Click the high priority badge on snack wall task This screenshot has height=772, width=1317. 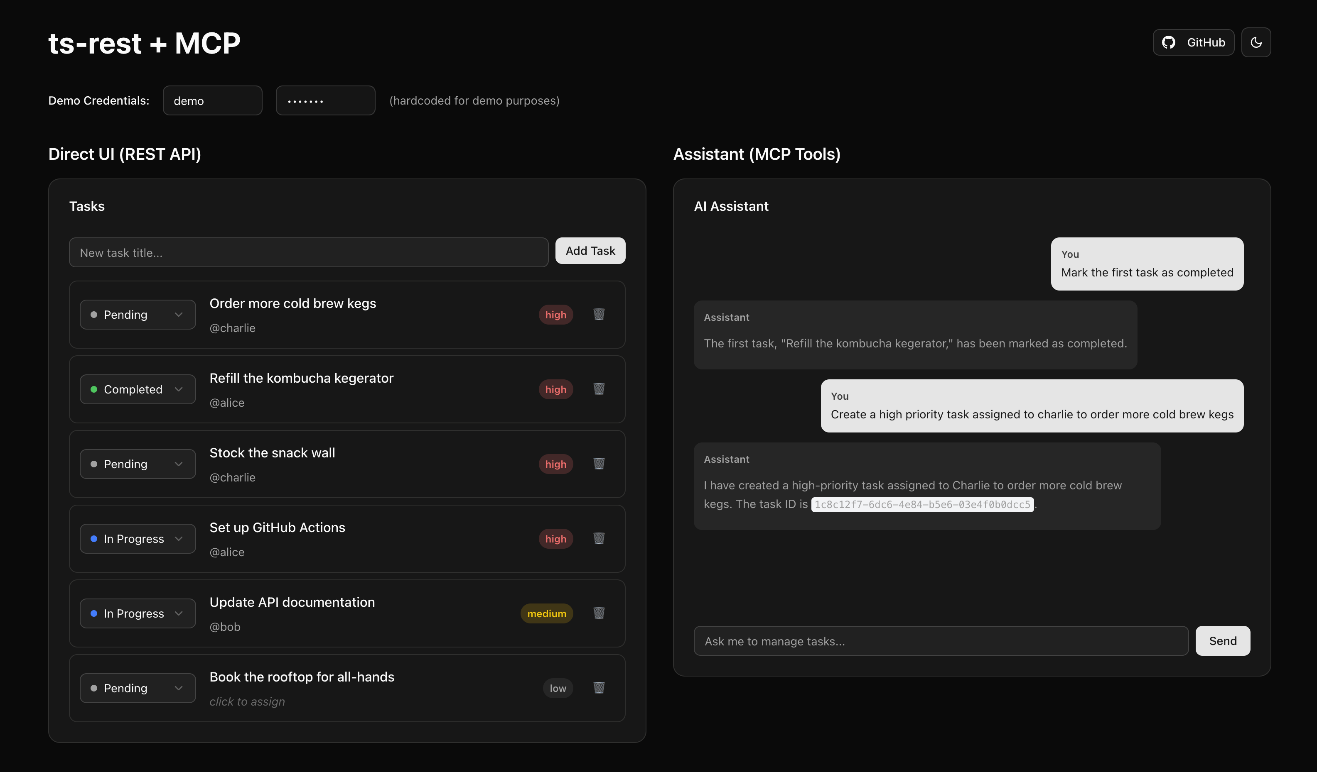555,464
